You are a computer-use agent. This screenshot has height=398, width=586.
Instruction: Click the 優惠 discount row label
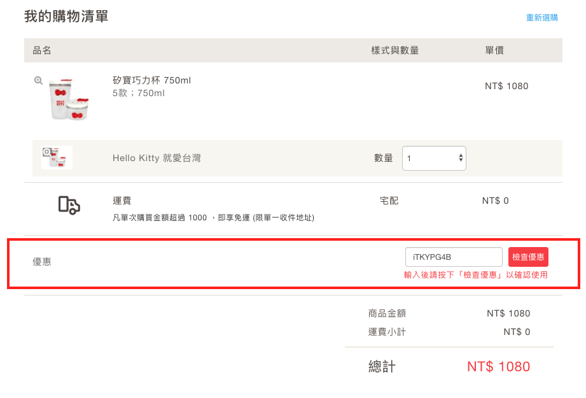pos(42,262)
